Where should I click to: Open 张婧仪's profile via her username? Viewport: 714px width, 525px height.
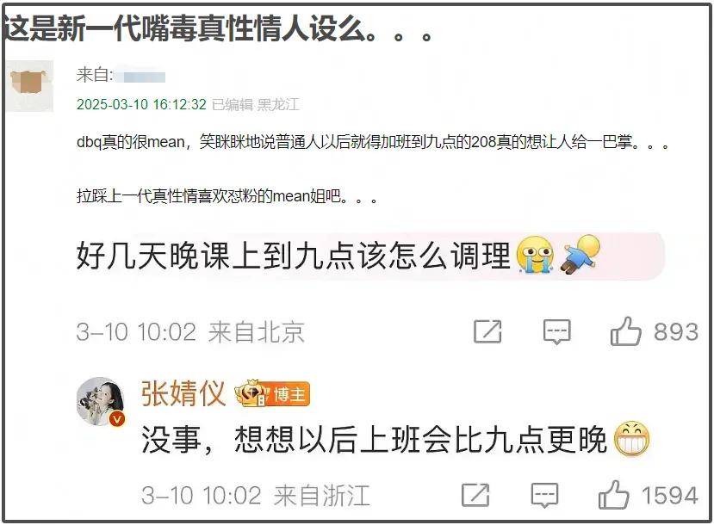tap(183, 393)
